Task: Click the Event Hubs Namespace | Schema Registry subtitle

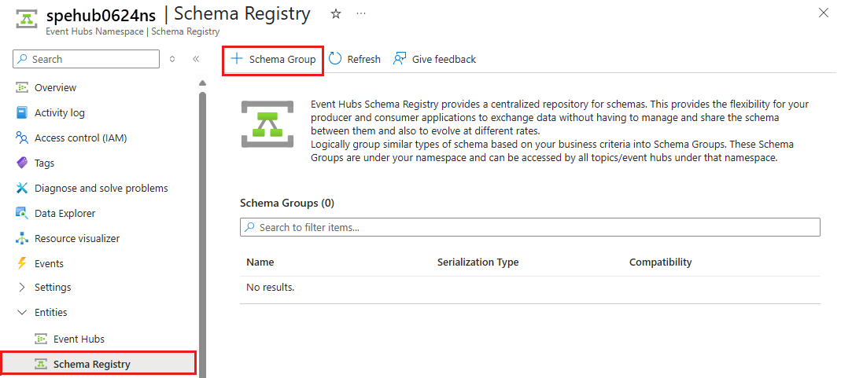Action: (133, 31)
